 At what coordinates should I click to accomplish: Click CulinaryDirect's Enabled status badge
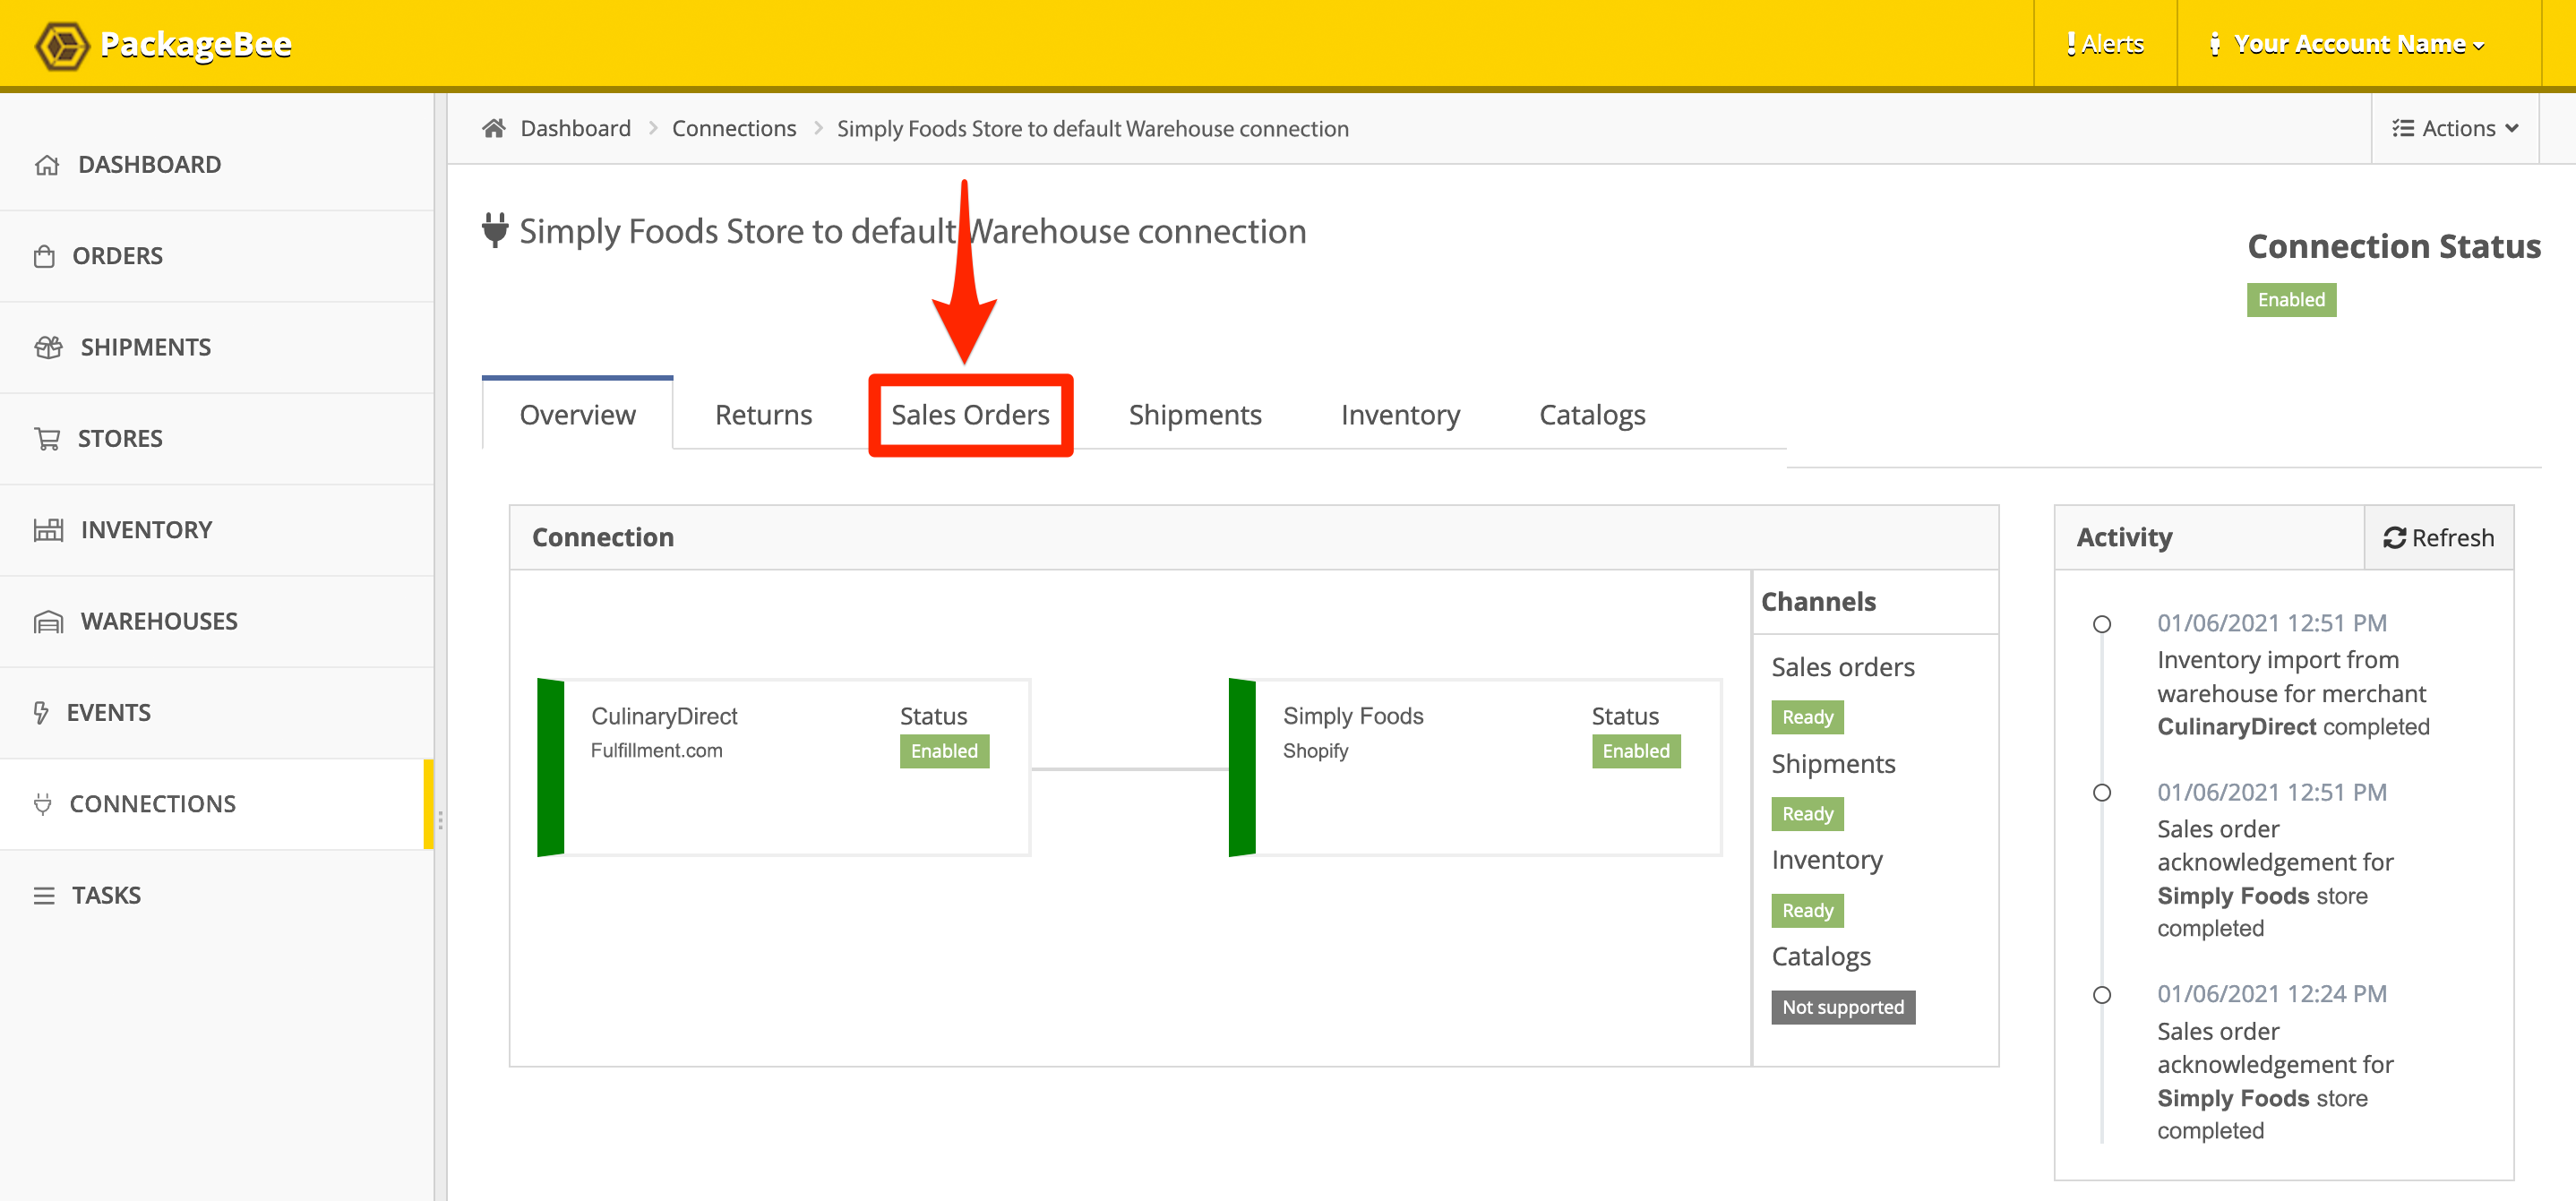[x=944, y=752]
